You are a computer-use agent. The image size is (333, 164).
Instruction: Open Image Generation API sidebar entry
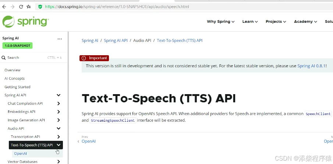[26, 120]
